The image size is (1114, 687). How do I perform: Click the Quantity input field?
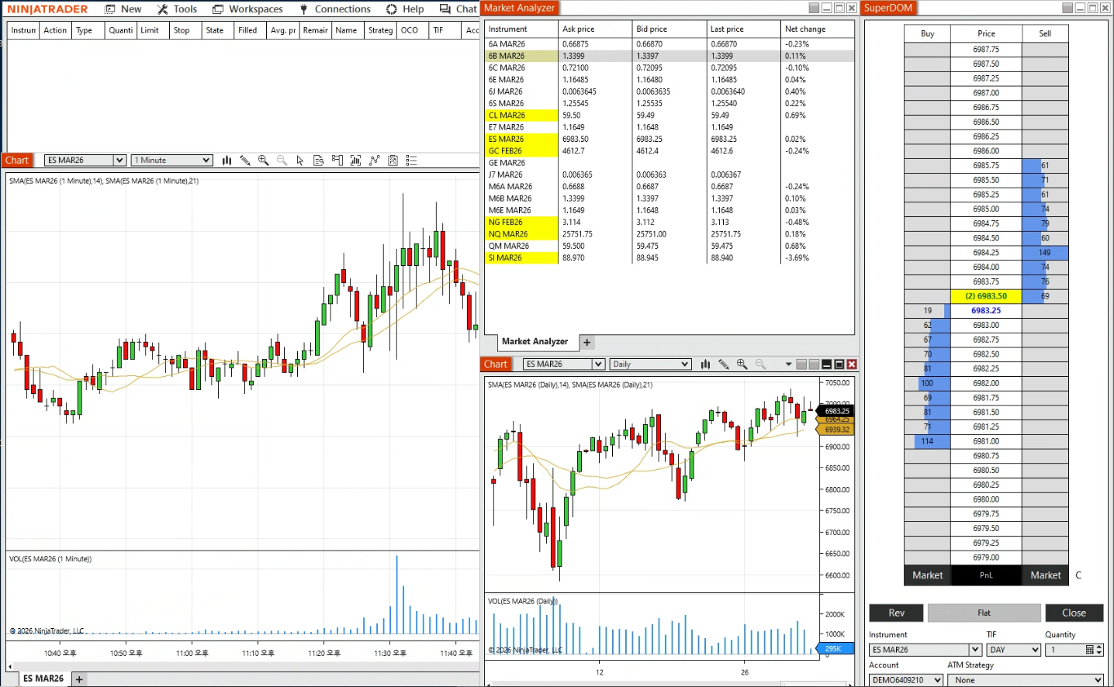[x=1066, y=650]
